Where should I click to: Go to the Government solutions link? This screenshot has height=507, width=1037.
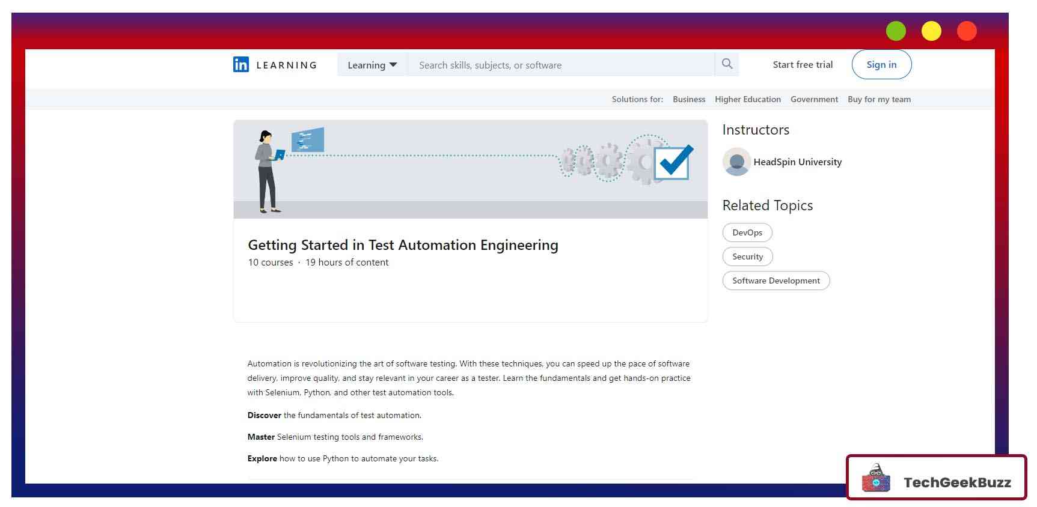pyautogui.click(x=814, y=100)
